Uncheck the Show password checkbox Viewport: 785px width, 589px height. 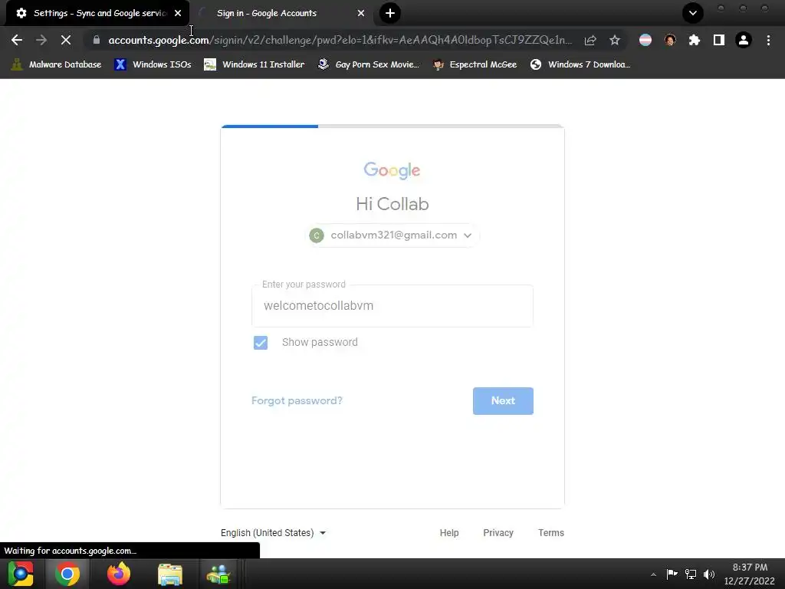(x=261, y=343)
